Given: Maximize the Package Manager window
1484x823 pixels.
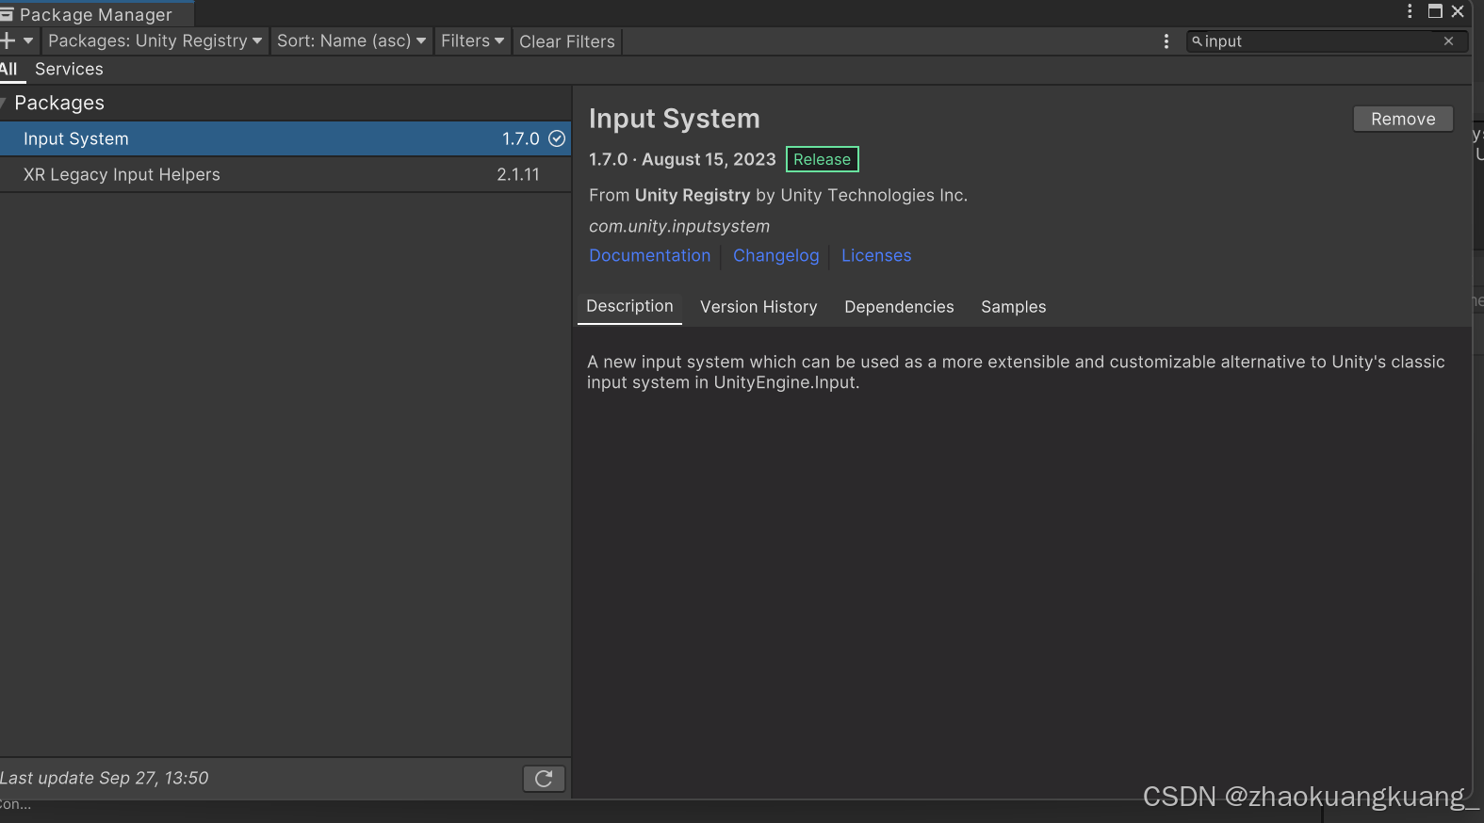Looking at the screenshot, I should (1435, 11).
